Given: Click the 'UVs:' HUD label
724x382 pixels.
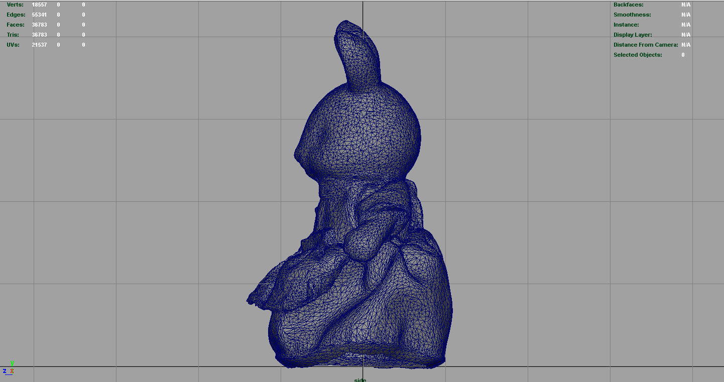Looking at the screenshot, I should (13, 45).
